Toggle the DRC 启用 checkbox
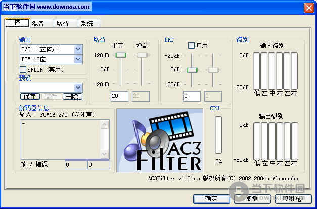 (x=191, y=46)
